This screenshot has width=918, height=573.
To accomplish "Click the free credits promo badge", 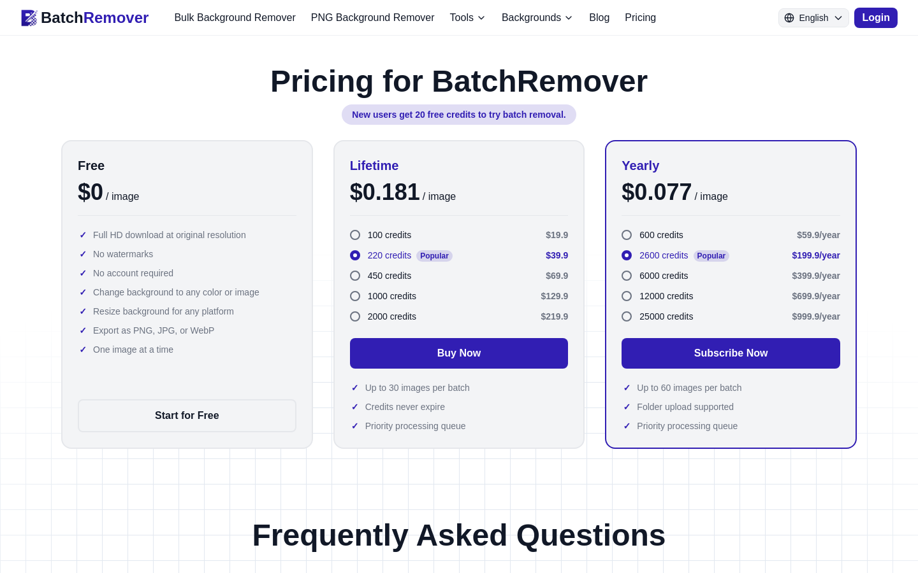I will [459, 115].
